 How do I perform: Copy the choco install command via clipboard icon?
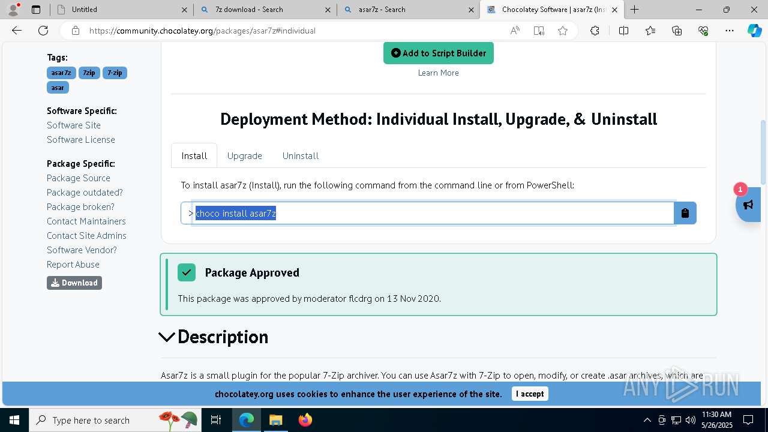pos(685,213)
